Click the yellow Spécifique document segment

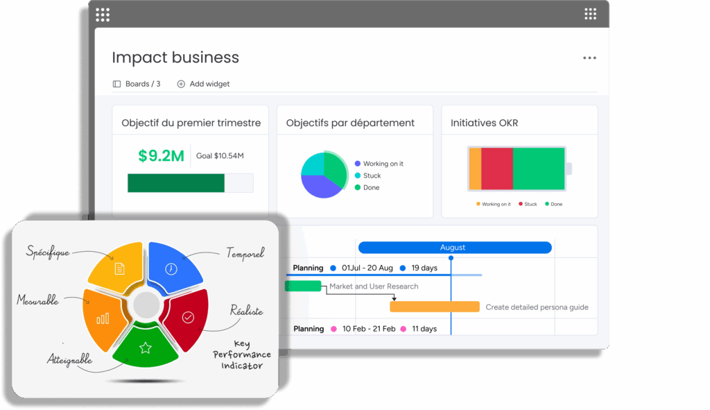click(x=119, y=267)
